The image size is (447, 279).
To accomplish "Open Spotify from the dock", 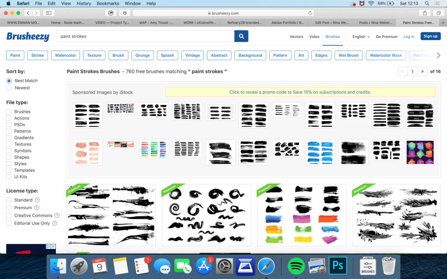I will point(296,265).
